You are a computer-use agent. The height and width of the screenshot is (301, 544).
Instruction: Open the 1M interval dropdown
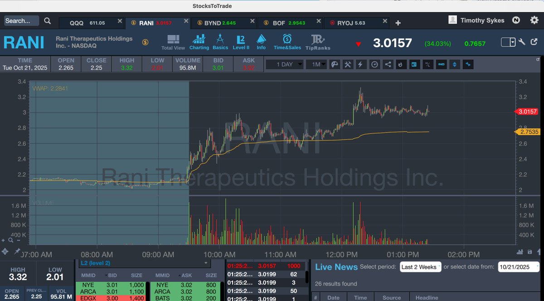(x=317, y=64)
